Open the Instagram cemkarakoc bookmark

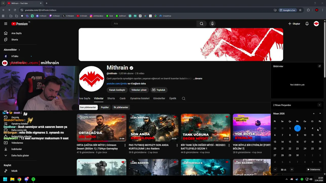(x=96, y=16)
